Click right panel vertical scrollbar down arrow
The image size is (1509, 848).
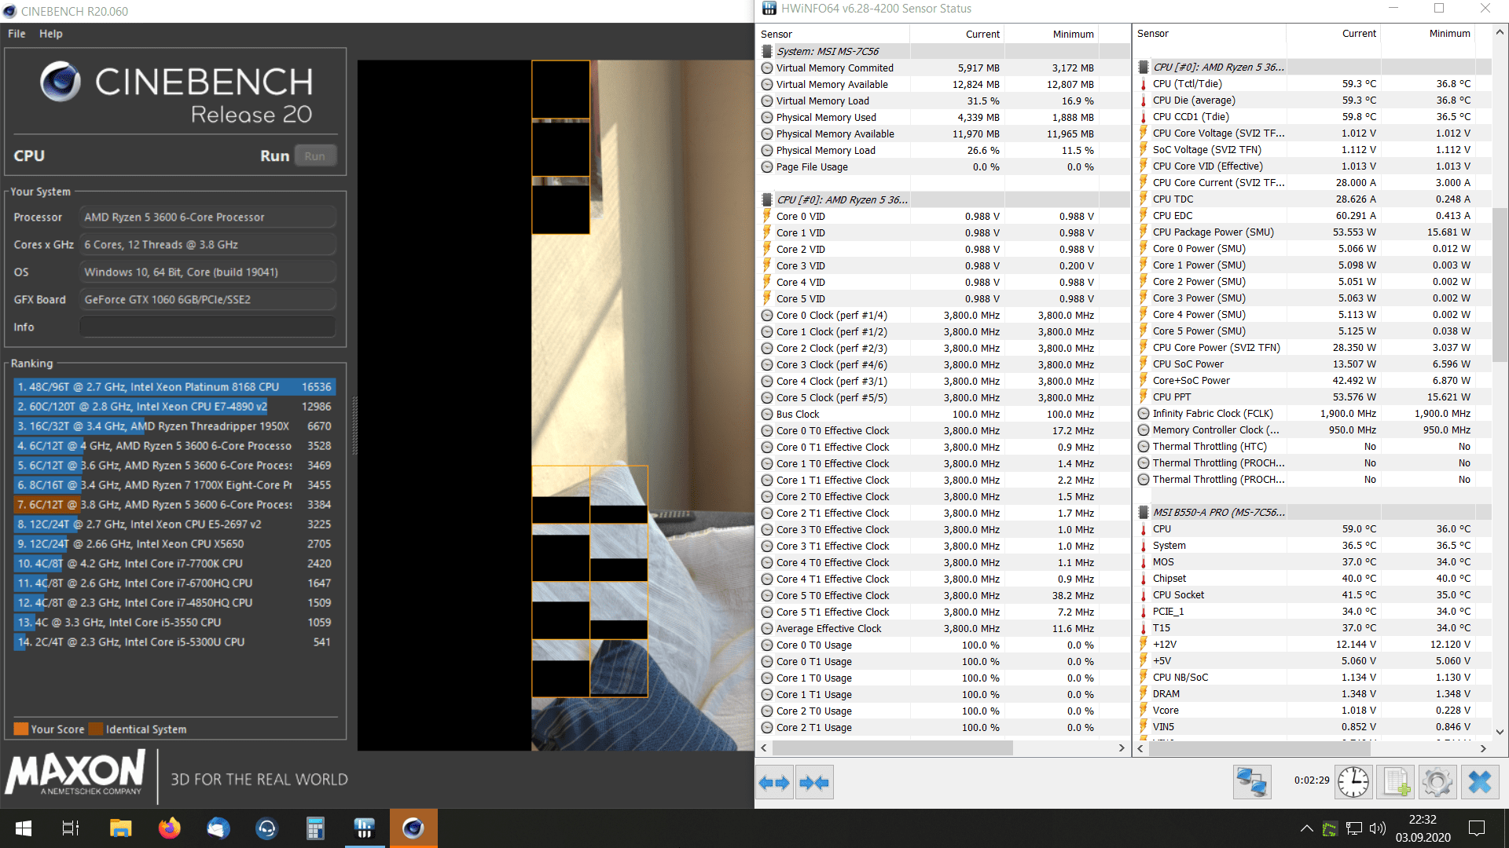[1500, 732]
